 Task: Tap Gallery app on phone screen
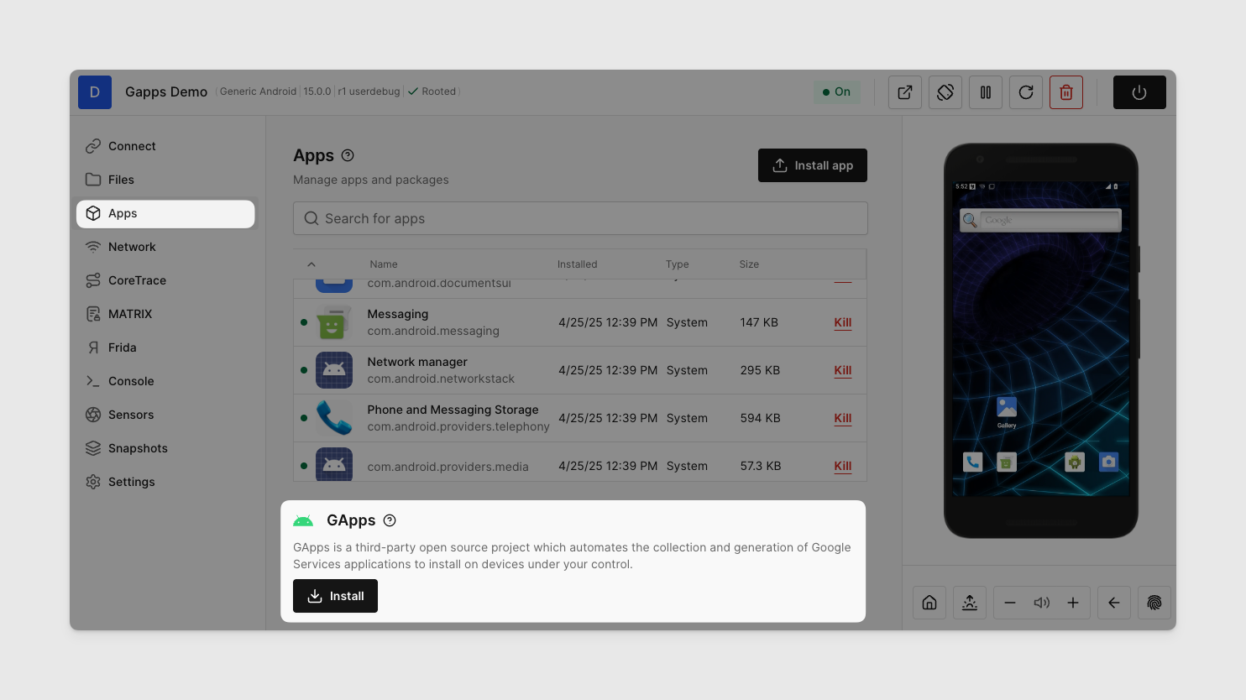[1007, 412]
